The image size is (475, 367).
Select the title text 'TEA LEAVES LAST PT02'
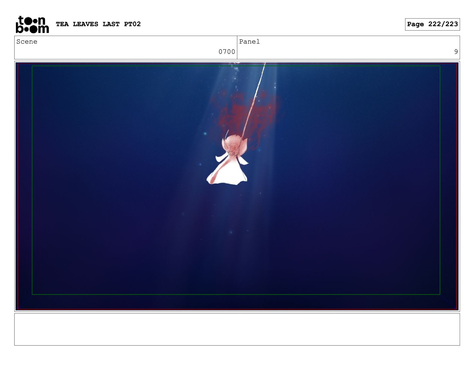pos(98,24)
